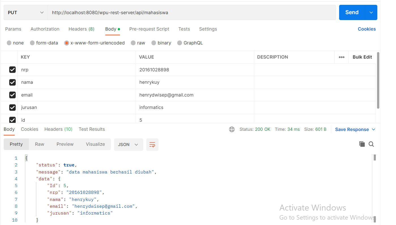The width and height of the screenshot is (396, 225).
Task: Open the JSON response format dropdown
Action: [129, 144]
